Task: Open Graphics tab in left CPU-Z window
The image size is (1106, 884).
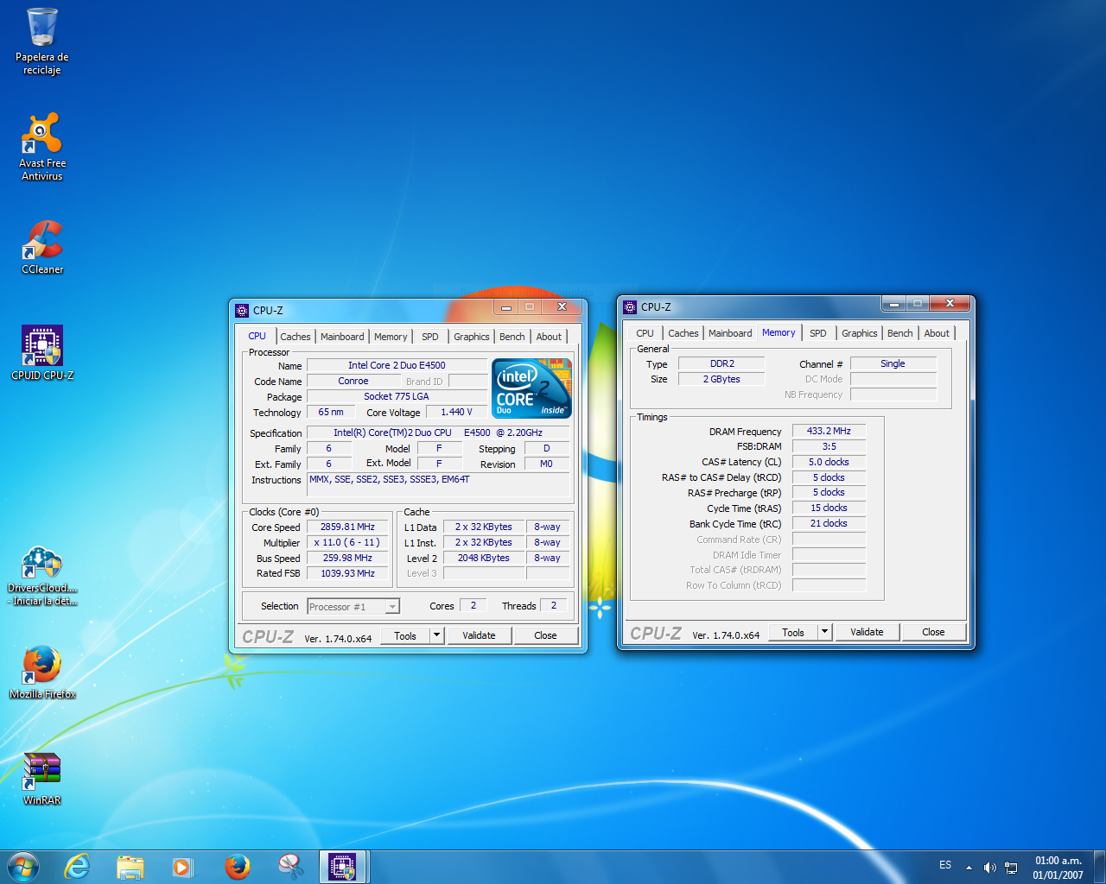Action: coord(472,337)
